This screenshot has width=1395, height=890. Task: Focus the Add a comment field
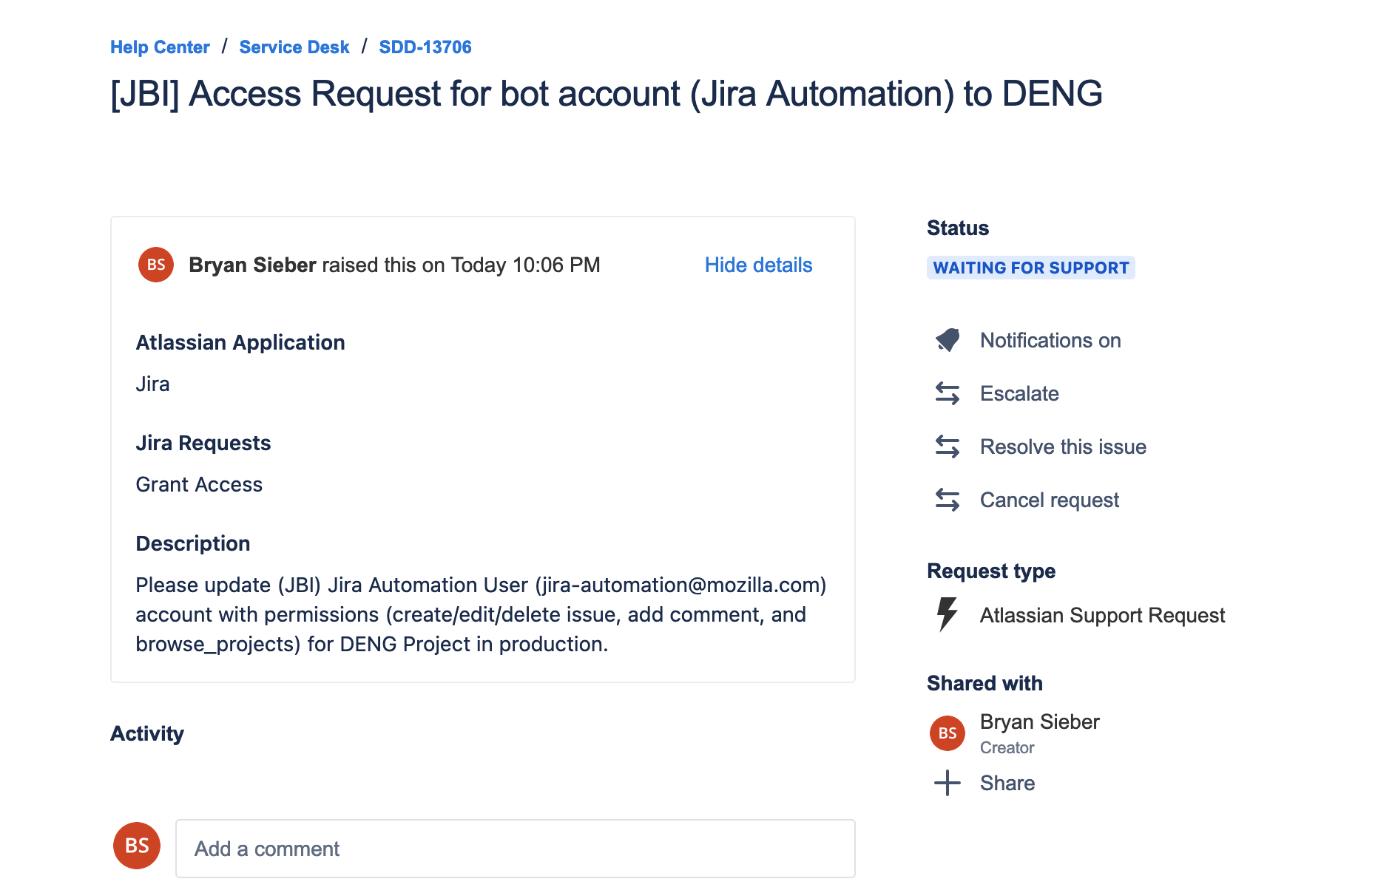(516, 849)
